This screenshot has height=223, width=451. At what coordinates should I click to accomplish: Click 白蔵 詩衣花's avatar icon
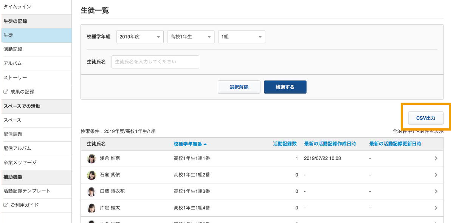tap(91, 191)
